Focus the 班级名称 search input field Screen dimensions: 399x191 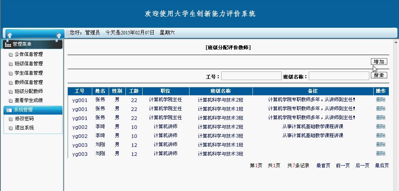(339, 76)
